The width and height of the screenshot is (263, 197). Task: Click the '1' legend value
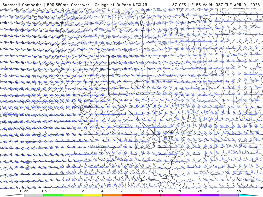(63, 191)
